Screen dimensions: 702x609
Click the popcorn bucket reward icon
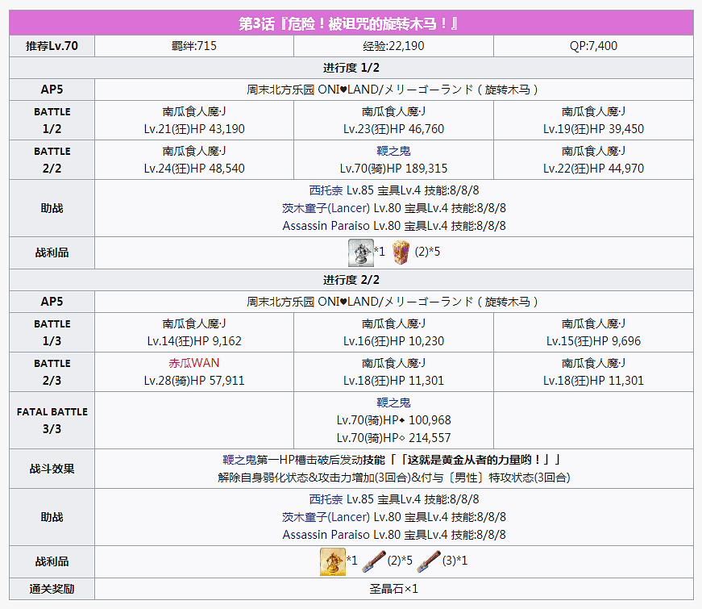401,252
